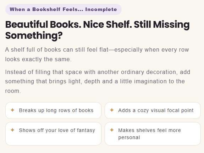Viewport: 204px width, 153px height.
Task: Click the word "personal" in the last card
Action: coord(129,138)
